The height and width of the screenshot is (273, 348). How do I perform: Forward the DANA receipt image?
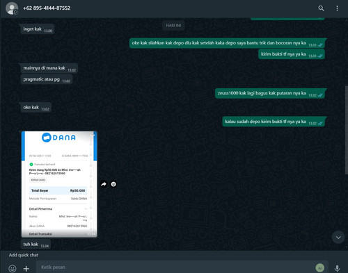point(104,184)
